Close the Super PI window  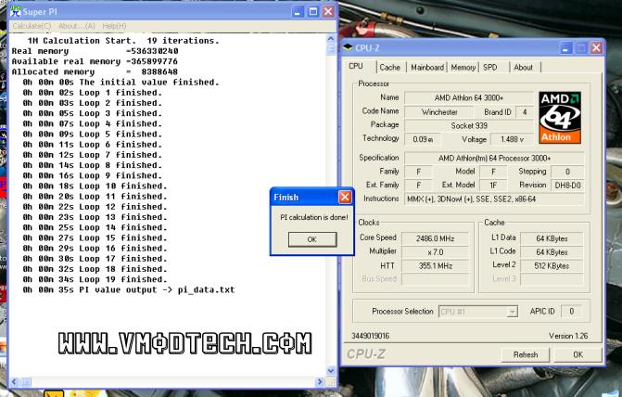(328, 12)
